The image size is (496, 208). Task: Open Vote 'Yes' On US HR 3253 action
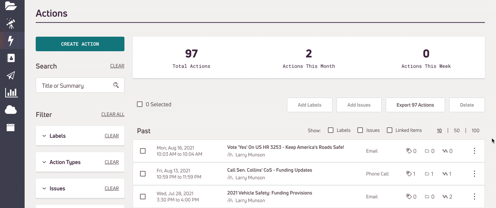pyautogui.click(x=285, y=147)
